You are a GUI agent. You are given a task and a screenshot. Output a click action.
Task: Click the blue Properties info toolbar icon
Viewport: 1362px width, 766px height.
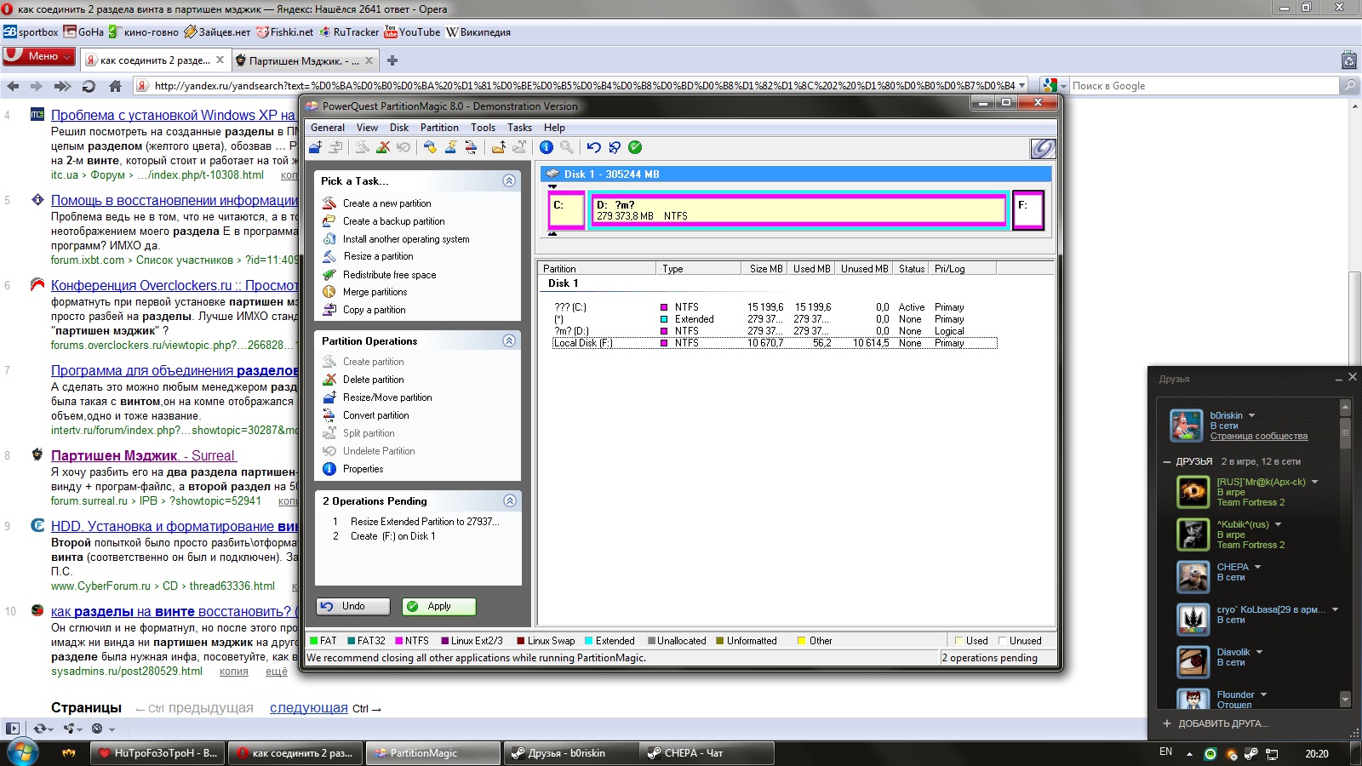[x=547, y=147]
